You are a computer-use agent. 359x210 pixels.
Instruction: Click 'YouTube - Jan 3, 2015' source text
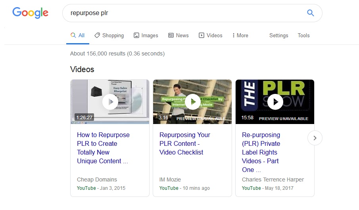101,188
